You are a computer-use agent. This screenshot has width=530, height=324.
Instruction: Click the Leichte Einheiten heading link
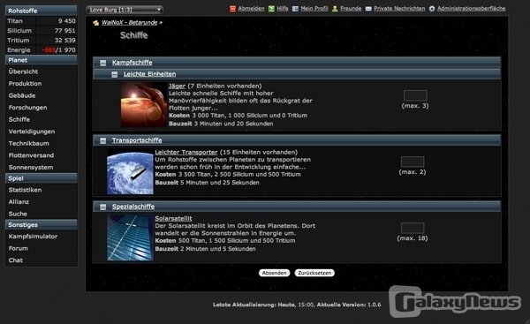150,74
